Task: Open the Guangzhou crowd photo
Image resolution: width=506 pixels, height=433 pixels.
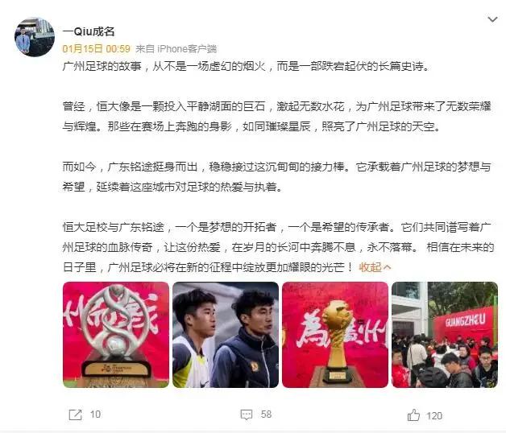Action: click(x=445, y=335)
